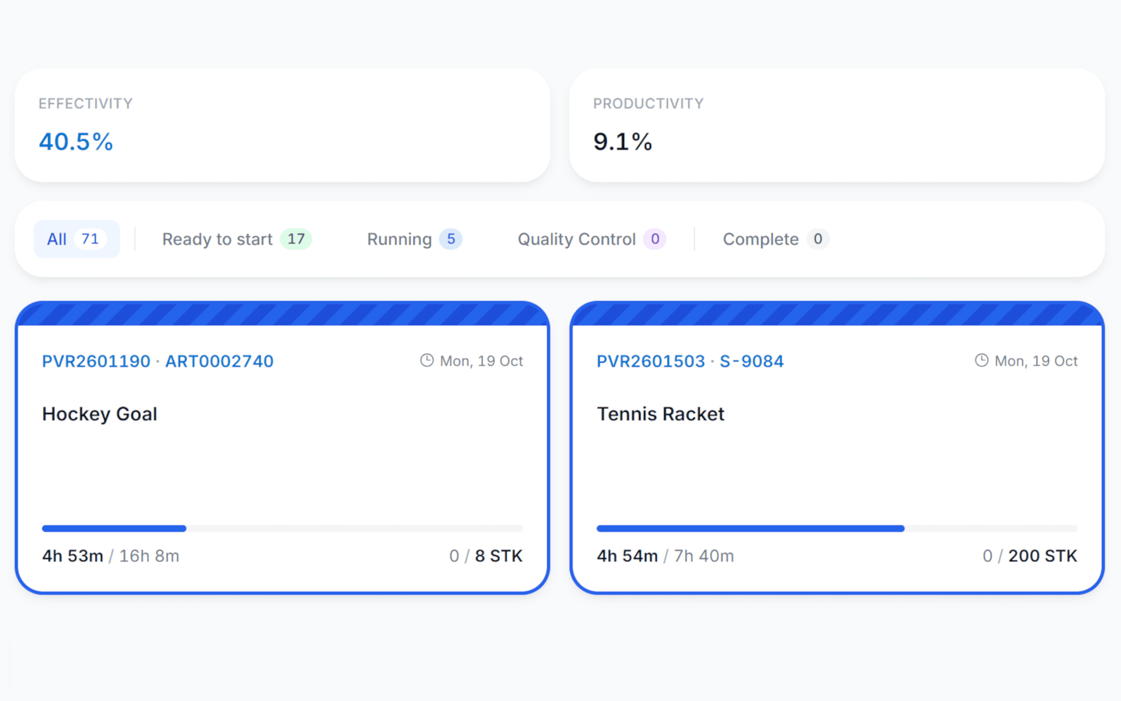The image size is (1121, 701).
Task: Click Mon, 19 Oct on Tennis Racket card
Action: (1036, 361)
